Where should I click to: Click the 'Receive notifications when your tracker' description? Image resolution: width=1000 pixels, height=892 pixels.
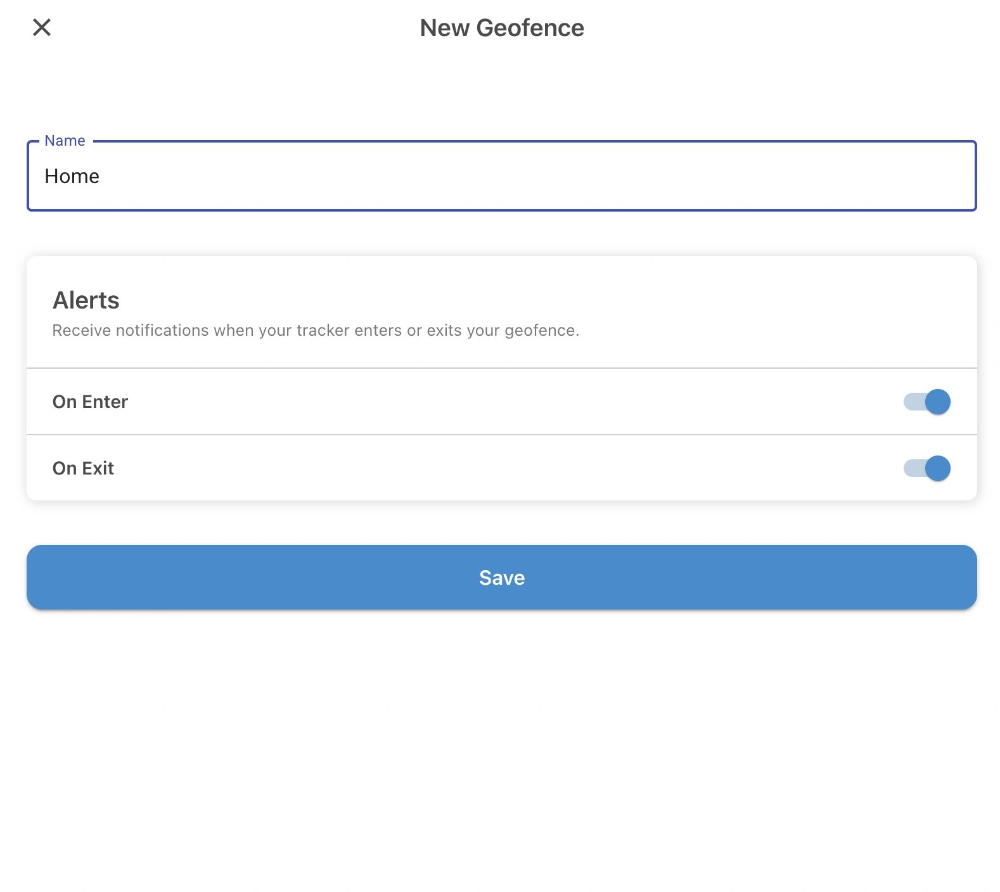[x=316, y=331]
